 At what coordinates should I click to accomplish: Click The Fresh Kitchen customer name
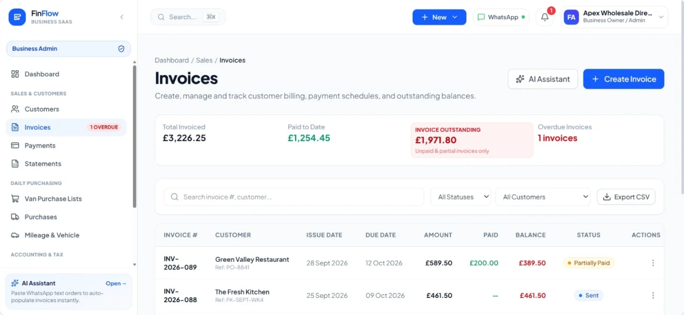point(242,292)
